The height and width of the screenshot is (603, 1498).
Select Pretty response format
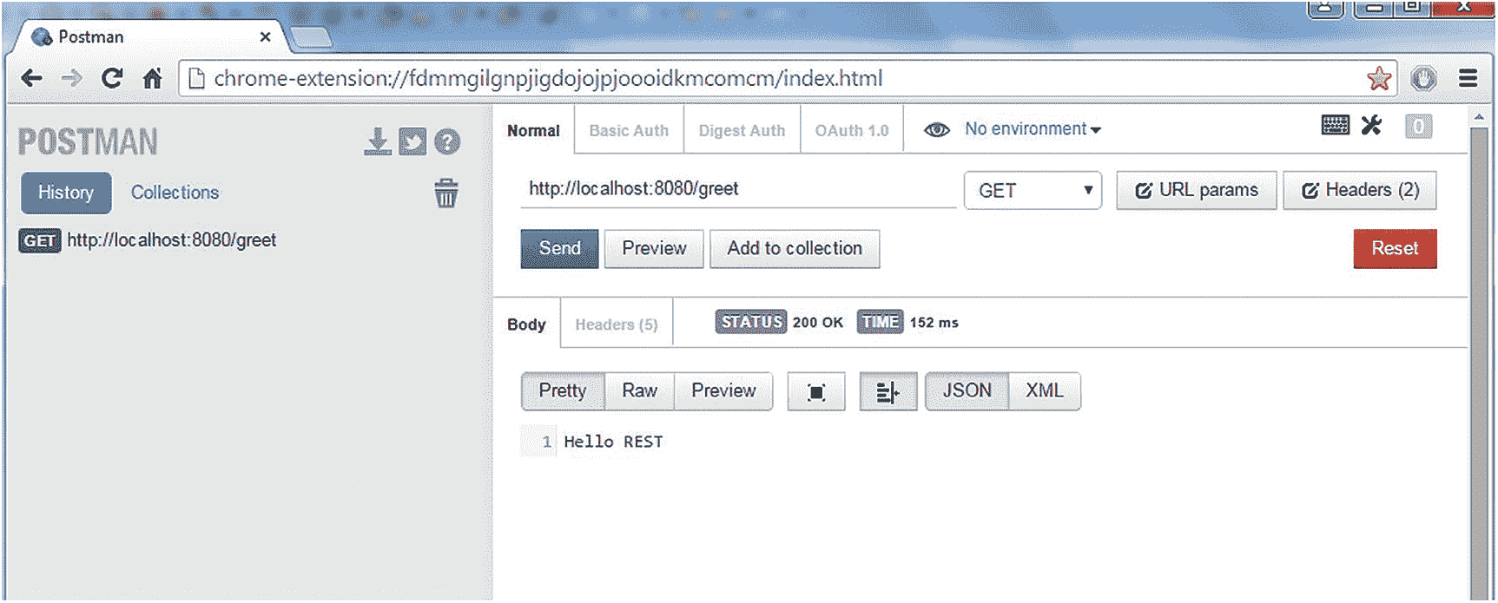tap(563, 391)
